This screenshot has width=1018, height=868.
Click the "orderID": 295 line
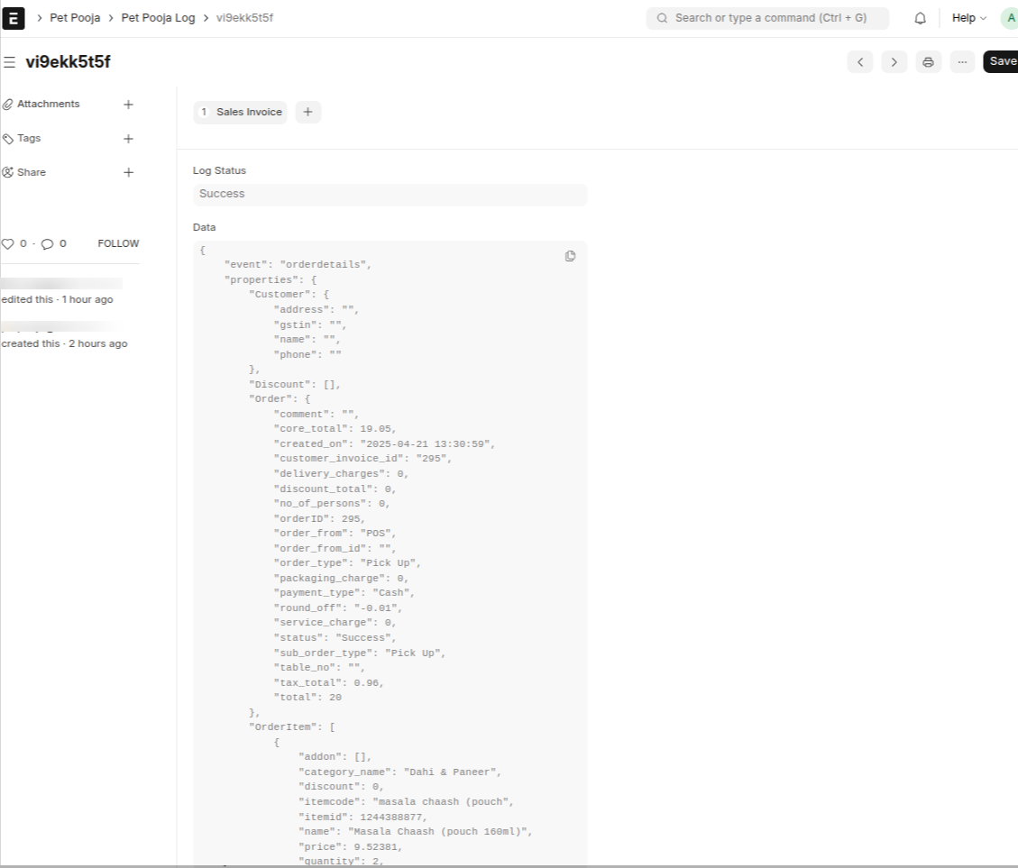click(x=319, y=519)
